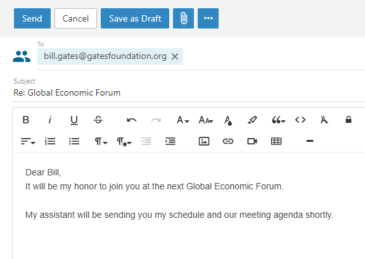Toggle bold formatting
The height and width of the screenshot is (259, 365).
click(26, 120)
